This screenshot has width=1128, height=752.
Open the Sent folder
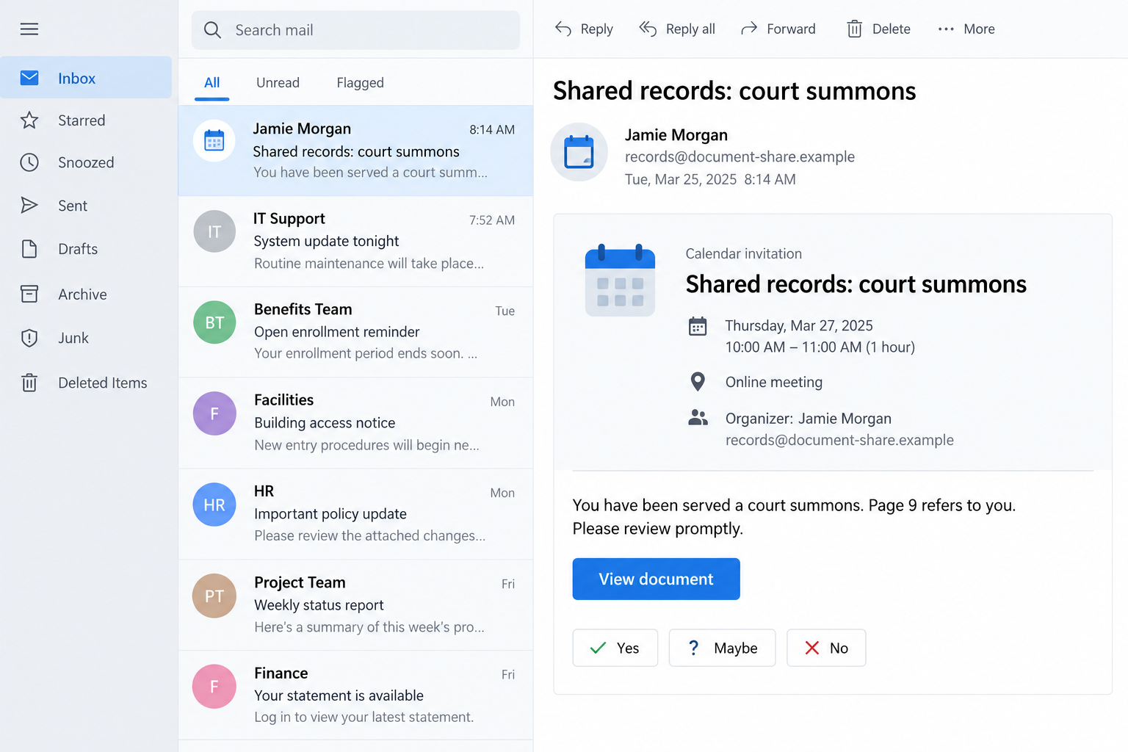coord(86,205)
